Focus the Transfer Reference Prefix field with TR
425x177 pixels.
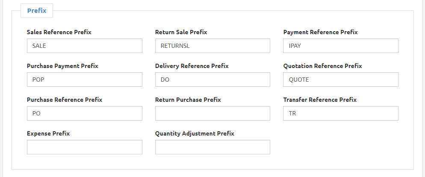point(341,113)
